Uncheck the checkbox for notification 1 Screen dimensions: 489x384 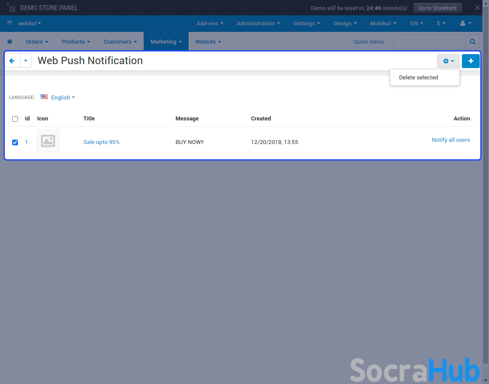click(15, 142)
